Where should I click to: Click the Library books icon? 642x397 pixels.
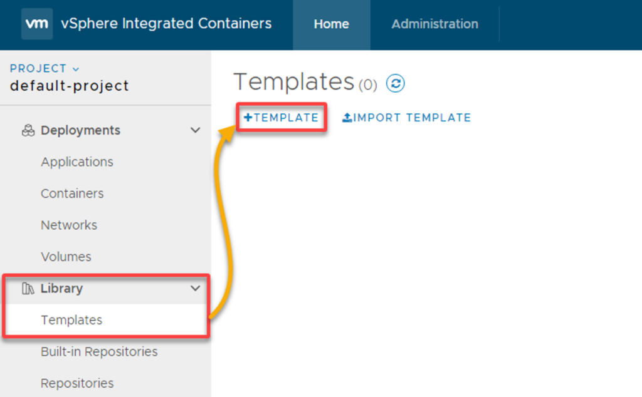click(x=28, y=289)
